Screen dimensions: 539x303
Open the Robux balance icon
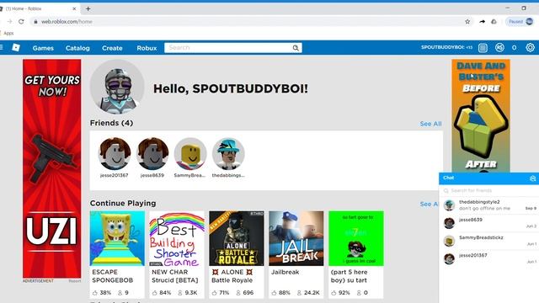(x=499, y=47)
